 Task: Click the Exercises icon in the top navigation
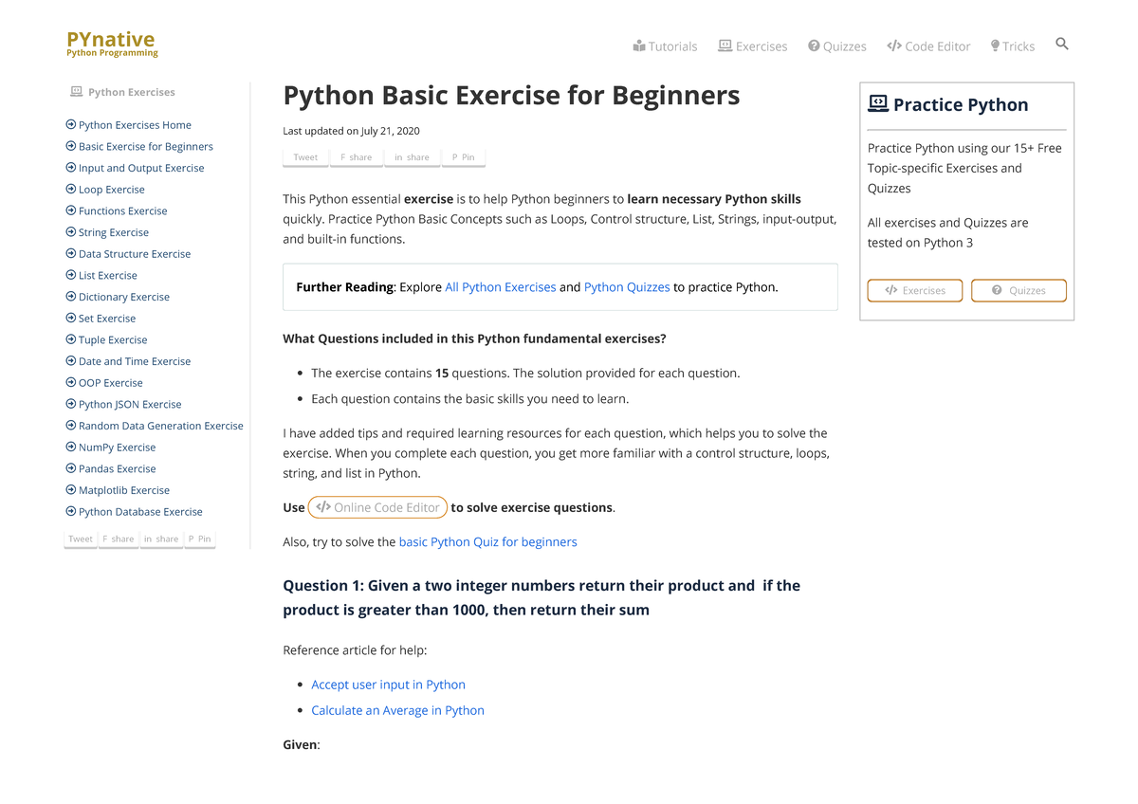(724, 46)
